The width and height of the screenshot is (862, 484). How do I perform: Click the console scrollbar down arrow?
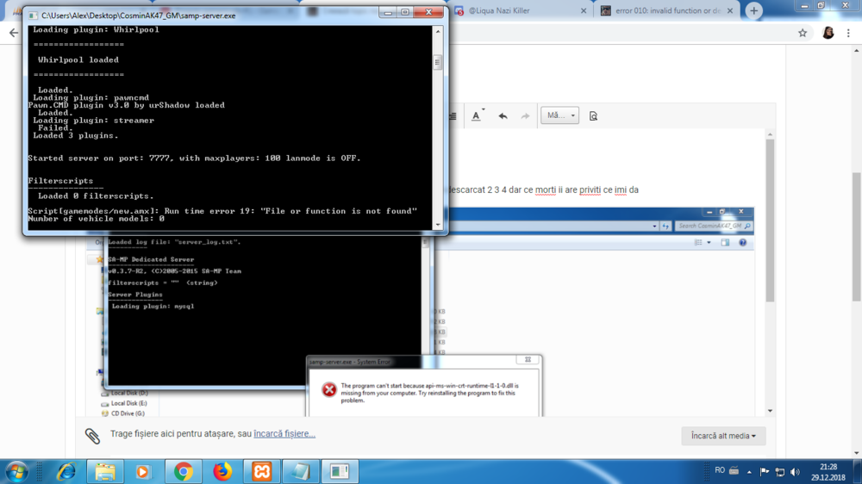pyautogui.click(x=438, y=224)
